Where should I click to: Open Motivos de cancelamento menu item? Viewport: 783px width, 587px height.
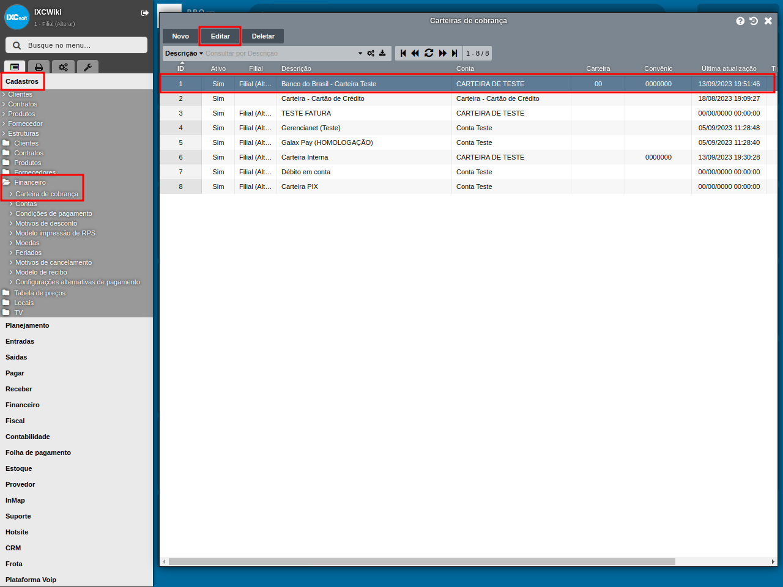pos(54,262)
